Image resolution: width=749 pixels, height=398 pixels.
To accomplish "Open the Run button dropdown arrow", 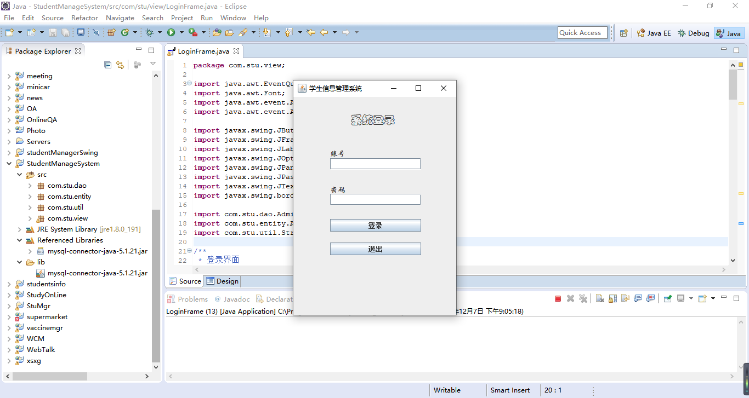I will coord(181,32).
